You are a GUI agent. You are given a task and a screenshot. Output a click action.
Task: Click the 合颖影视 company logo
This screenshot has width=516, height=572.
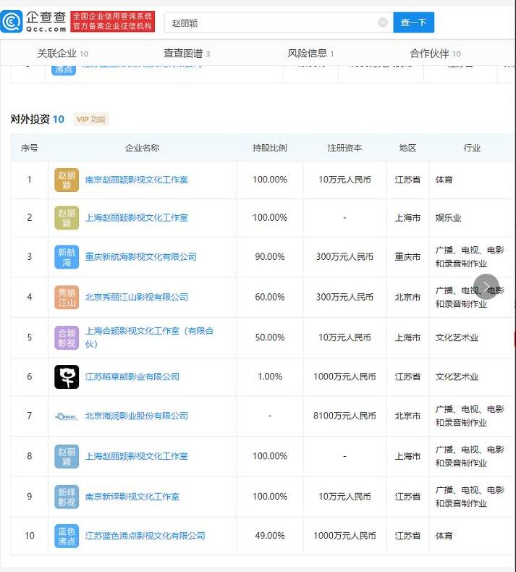[x=67, y=338]
